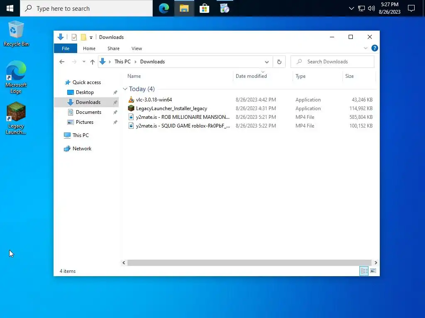The height and width of the screenshot is (318, 425).
Task: Select the Microsoft Edge desktop shortcut
Action: pyautogui.click(x=16, y=77)
